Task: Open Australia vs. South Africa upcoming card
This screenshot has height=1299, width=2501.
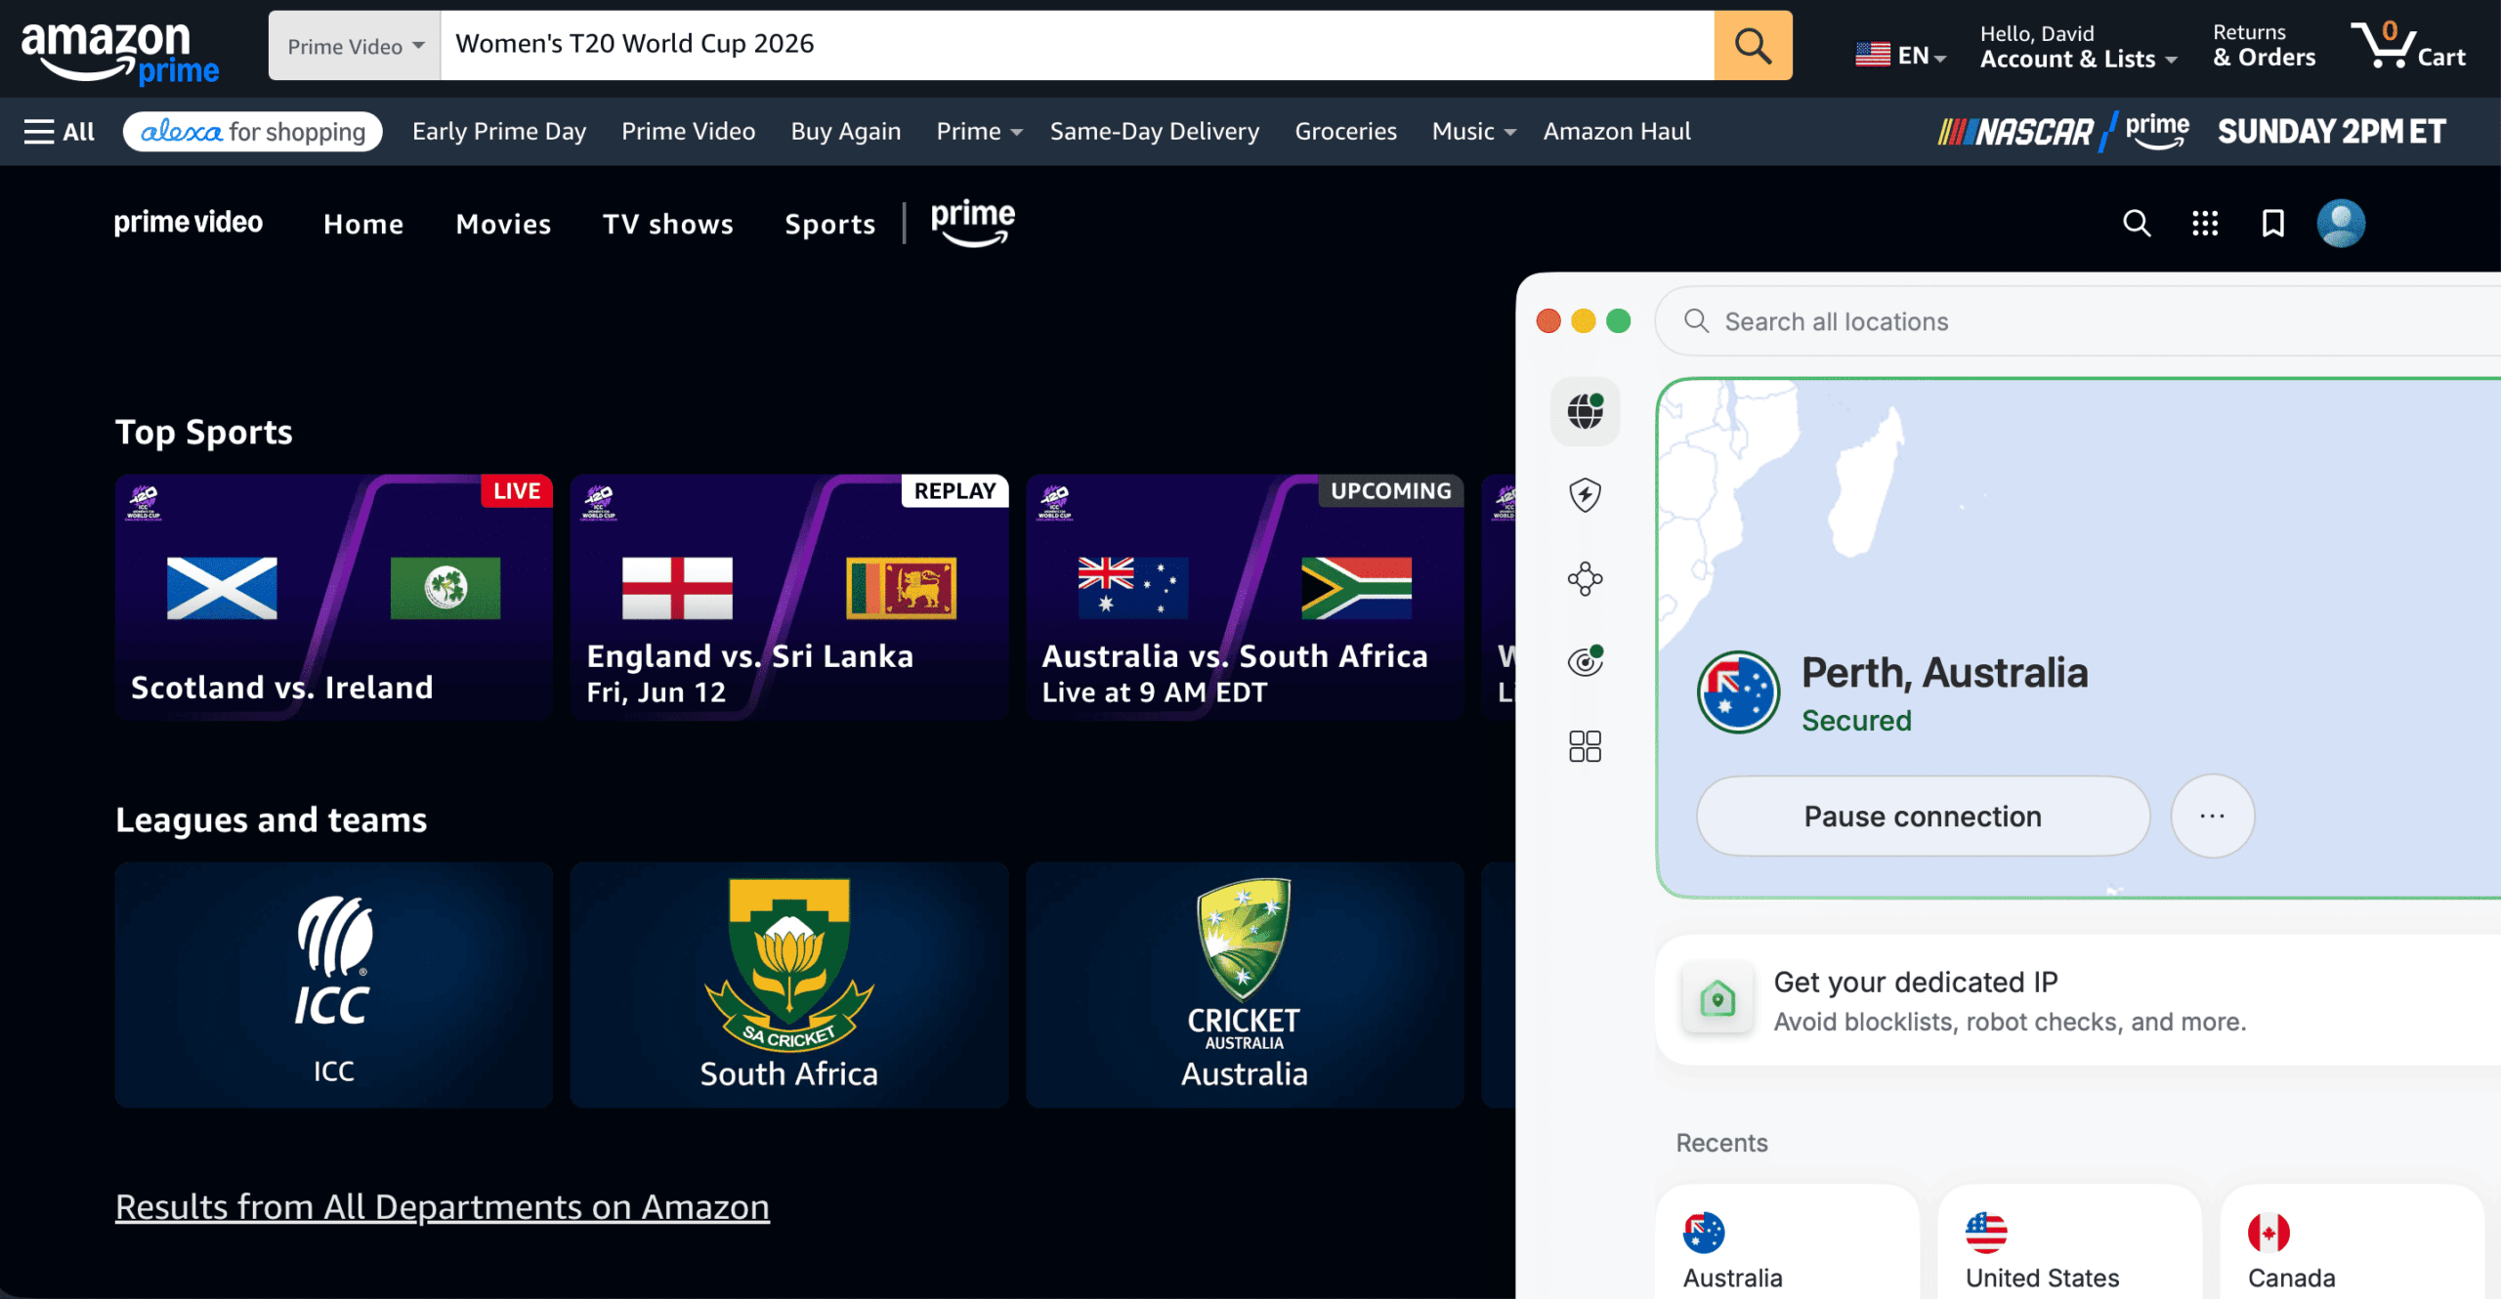Action: click(x=1245, y=598)
